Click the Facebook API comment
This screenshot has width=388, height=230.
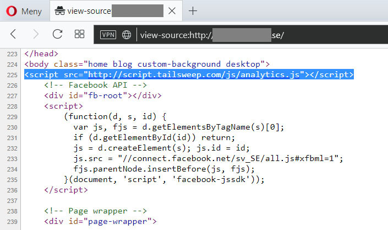96,85
